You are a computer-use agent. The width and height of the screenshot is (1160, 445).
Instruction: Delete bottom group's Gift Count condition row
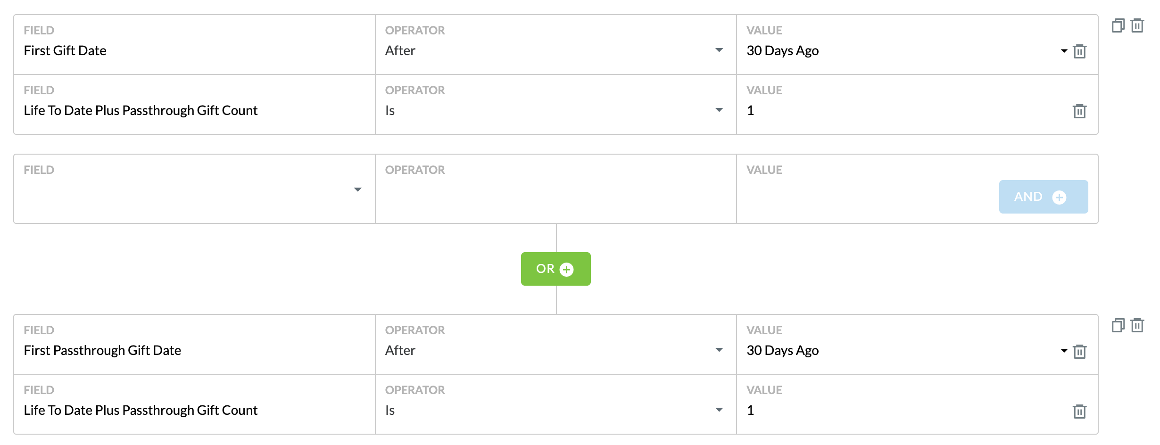[x=1079, y=411]
